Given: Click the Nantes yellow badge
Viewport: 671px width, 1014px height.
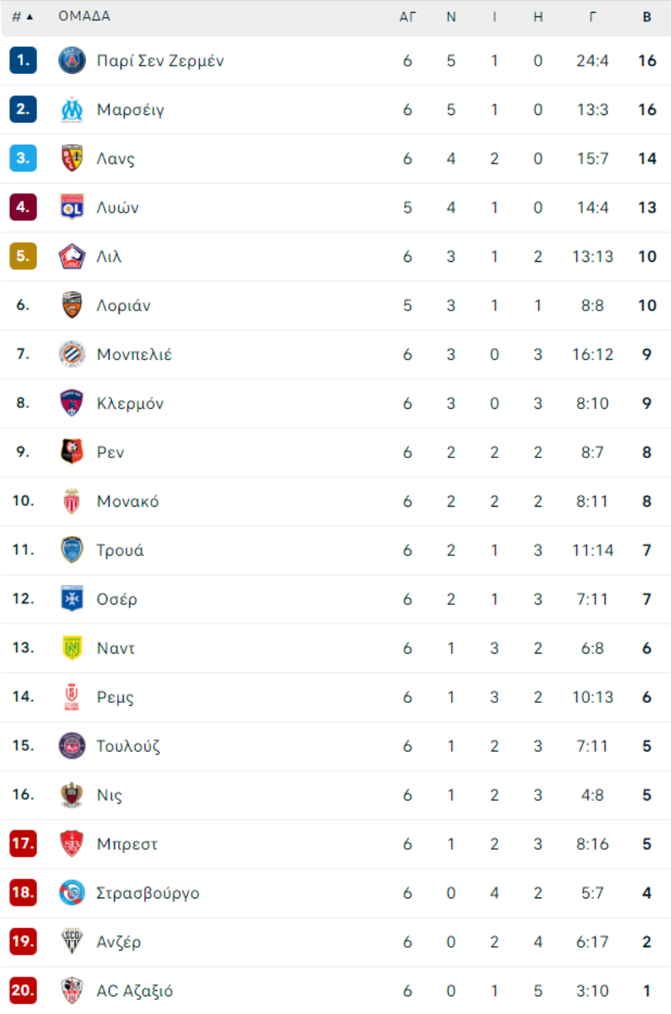Looking at the screenshot, I should click(72, 648).
